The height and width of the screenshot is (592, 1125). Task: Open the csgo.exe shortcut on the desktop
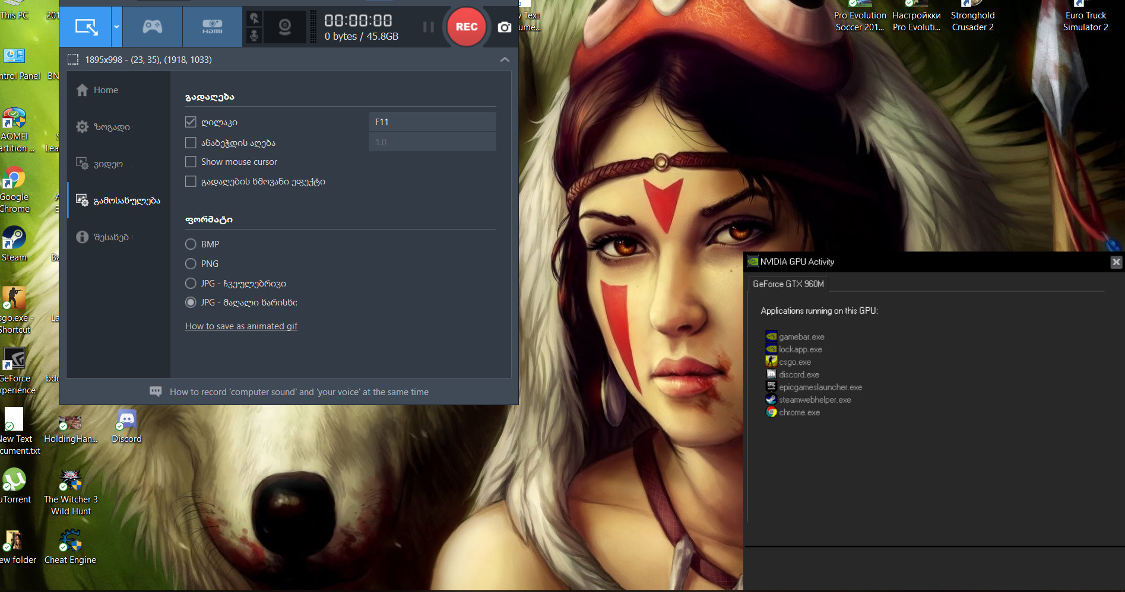point(15,311)
